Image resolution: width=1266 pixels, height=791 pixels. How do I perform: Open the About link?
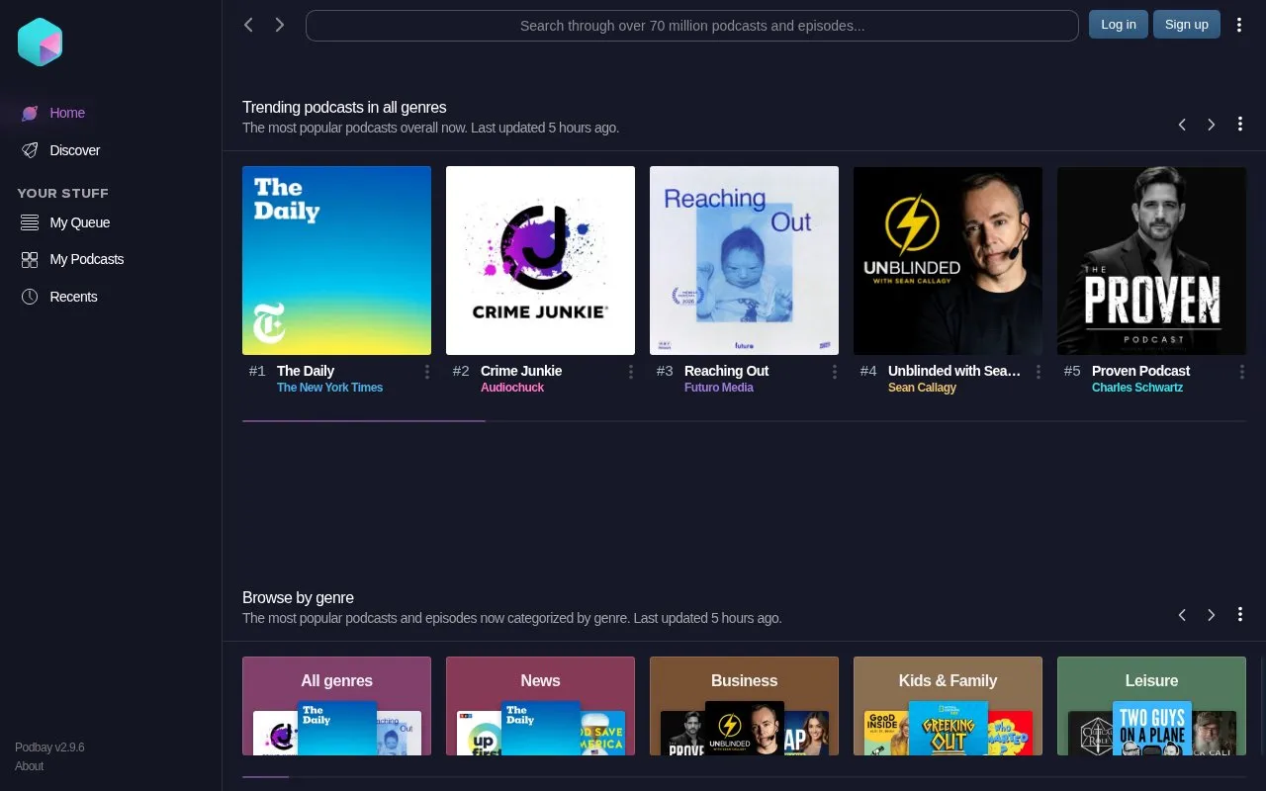coord(29,766)
